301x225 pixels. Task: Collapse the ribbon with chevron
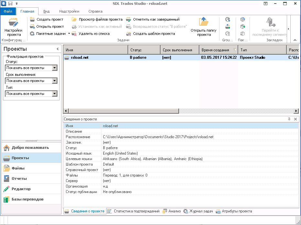(295, 40)
